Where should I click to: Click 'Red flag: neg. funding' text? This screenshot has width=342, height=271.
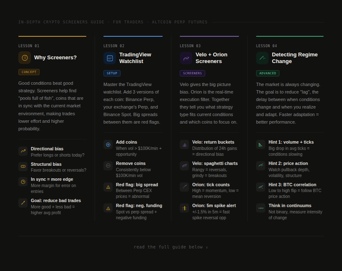coord(139,206)
